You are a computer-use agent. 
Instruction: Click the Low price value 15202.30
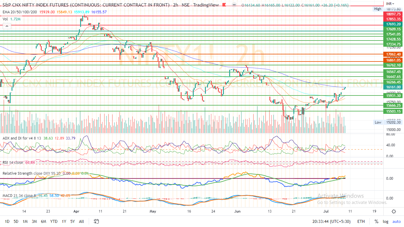pyautogui.click(x=393, y=122)
